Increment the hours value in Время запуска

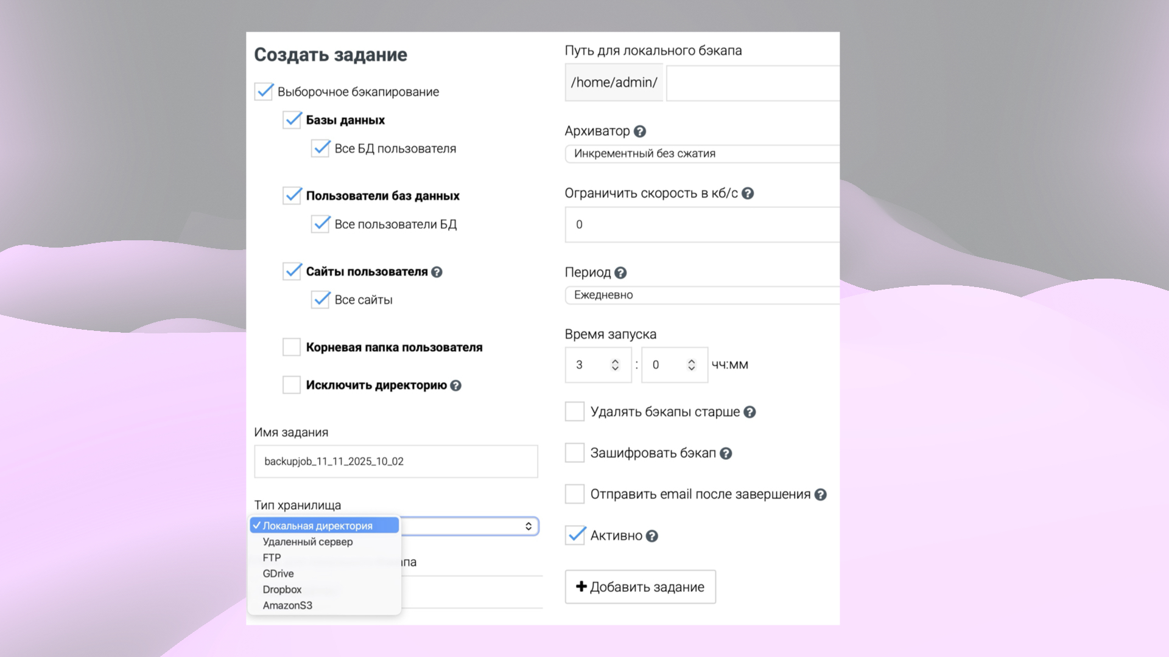615,360
